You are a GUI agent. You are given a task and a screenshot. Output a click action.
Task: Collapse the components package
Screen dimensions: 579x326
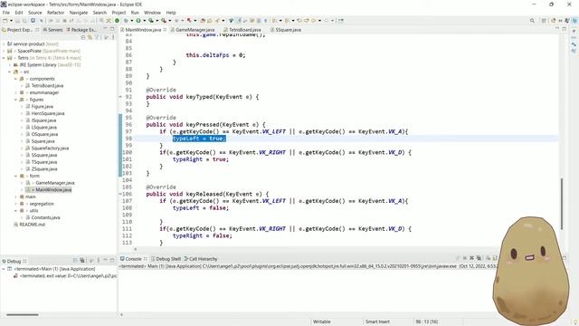15,79
